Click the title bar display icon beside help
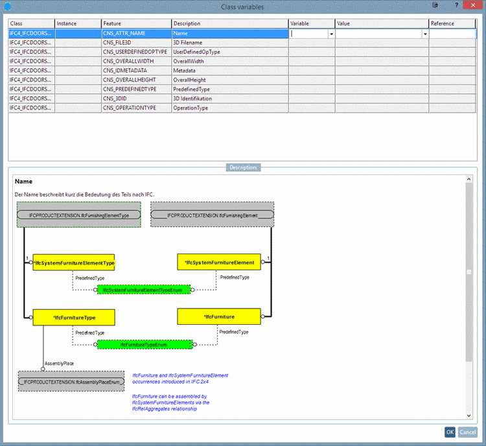Screen dimensions: 486x446 435,5
